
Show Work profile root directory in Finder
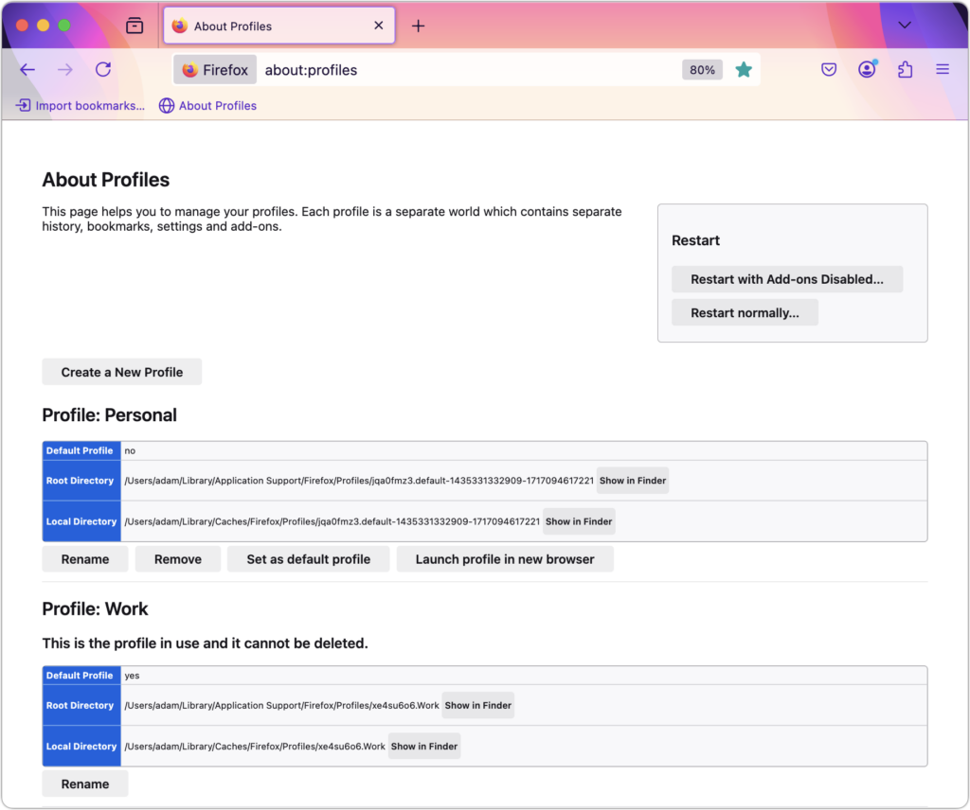[x=478, y=706]
